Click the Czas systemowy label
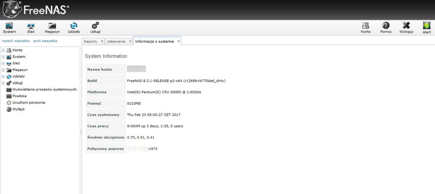Image resolution: width=435 pixels, height=194 pixels. coord(103,115)
